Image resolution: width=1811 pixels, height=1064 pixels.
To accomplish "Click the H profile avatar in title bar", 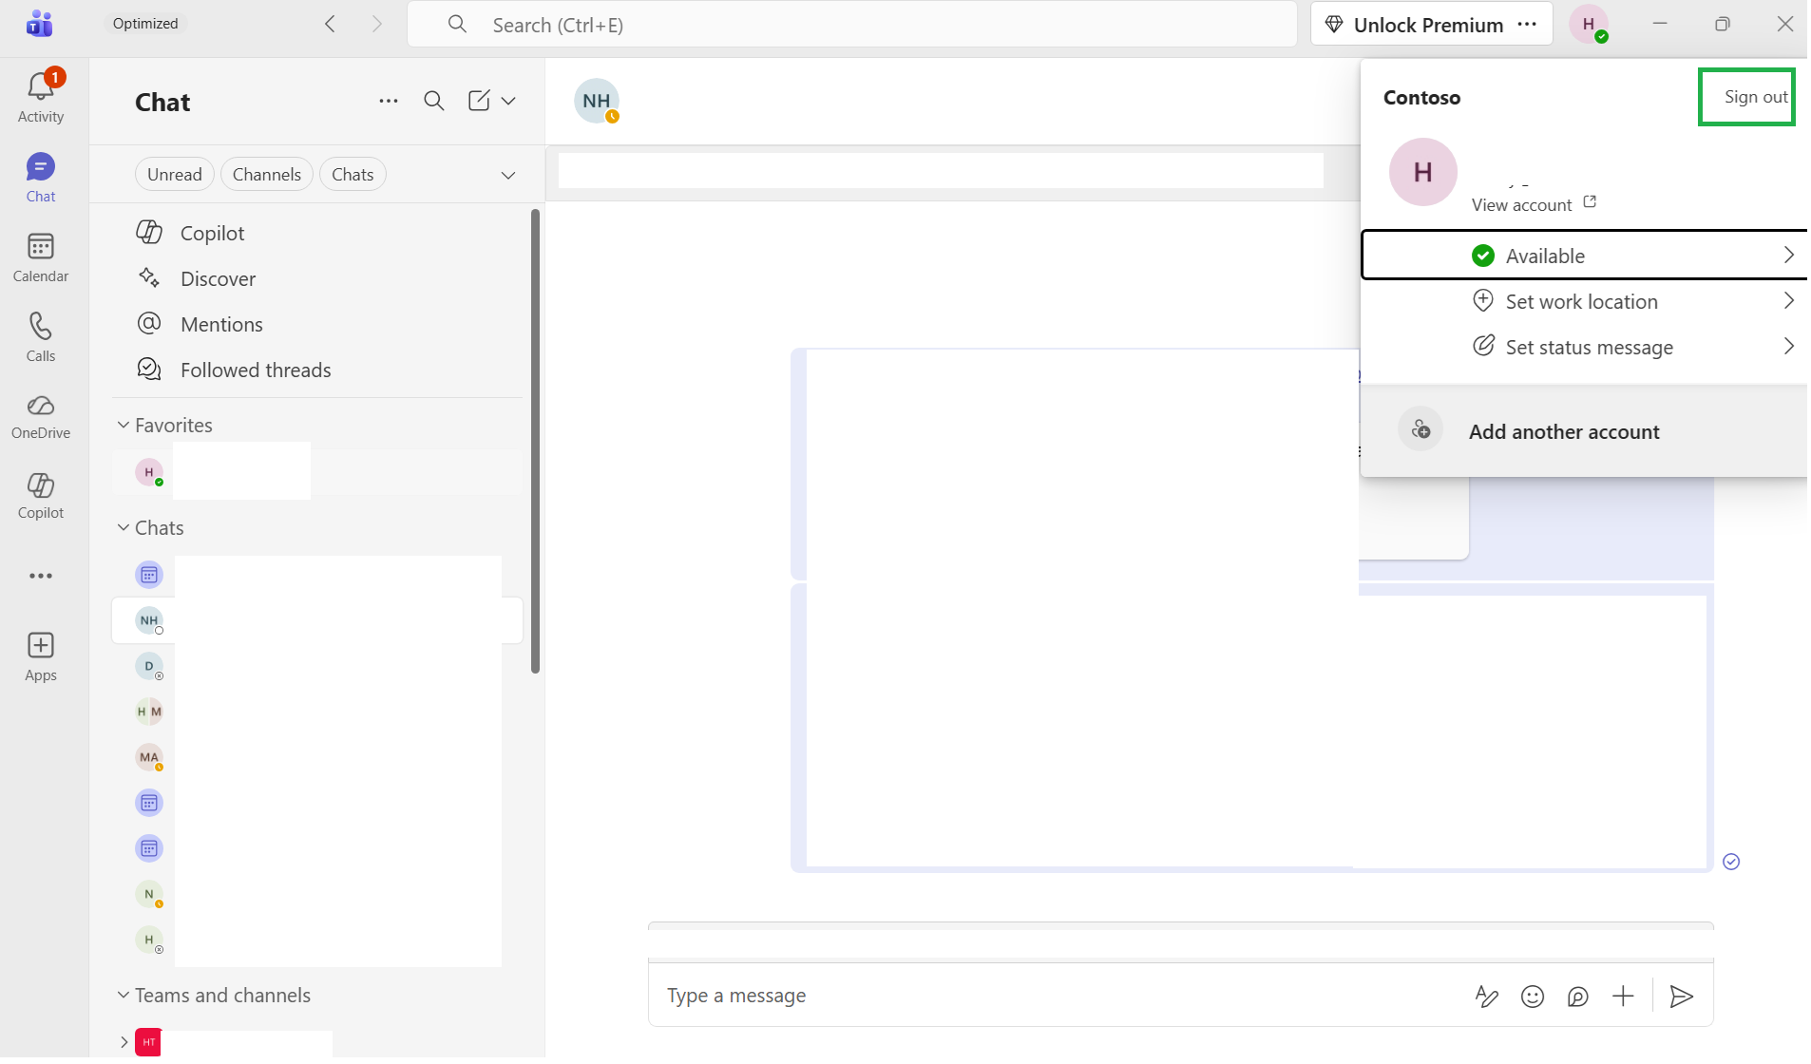I will [1590, 25].
